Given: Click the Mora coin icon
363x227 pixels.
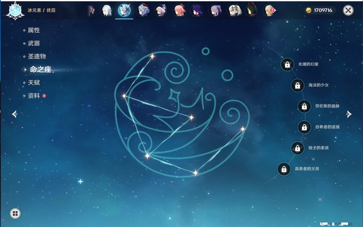Looking at the screenshot, I should pos(309,10).
